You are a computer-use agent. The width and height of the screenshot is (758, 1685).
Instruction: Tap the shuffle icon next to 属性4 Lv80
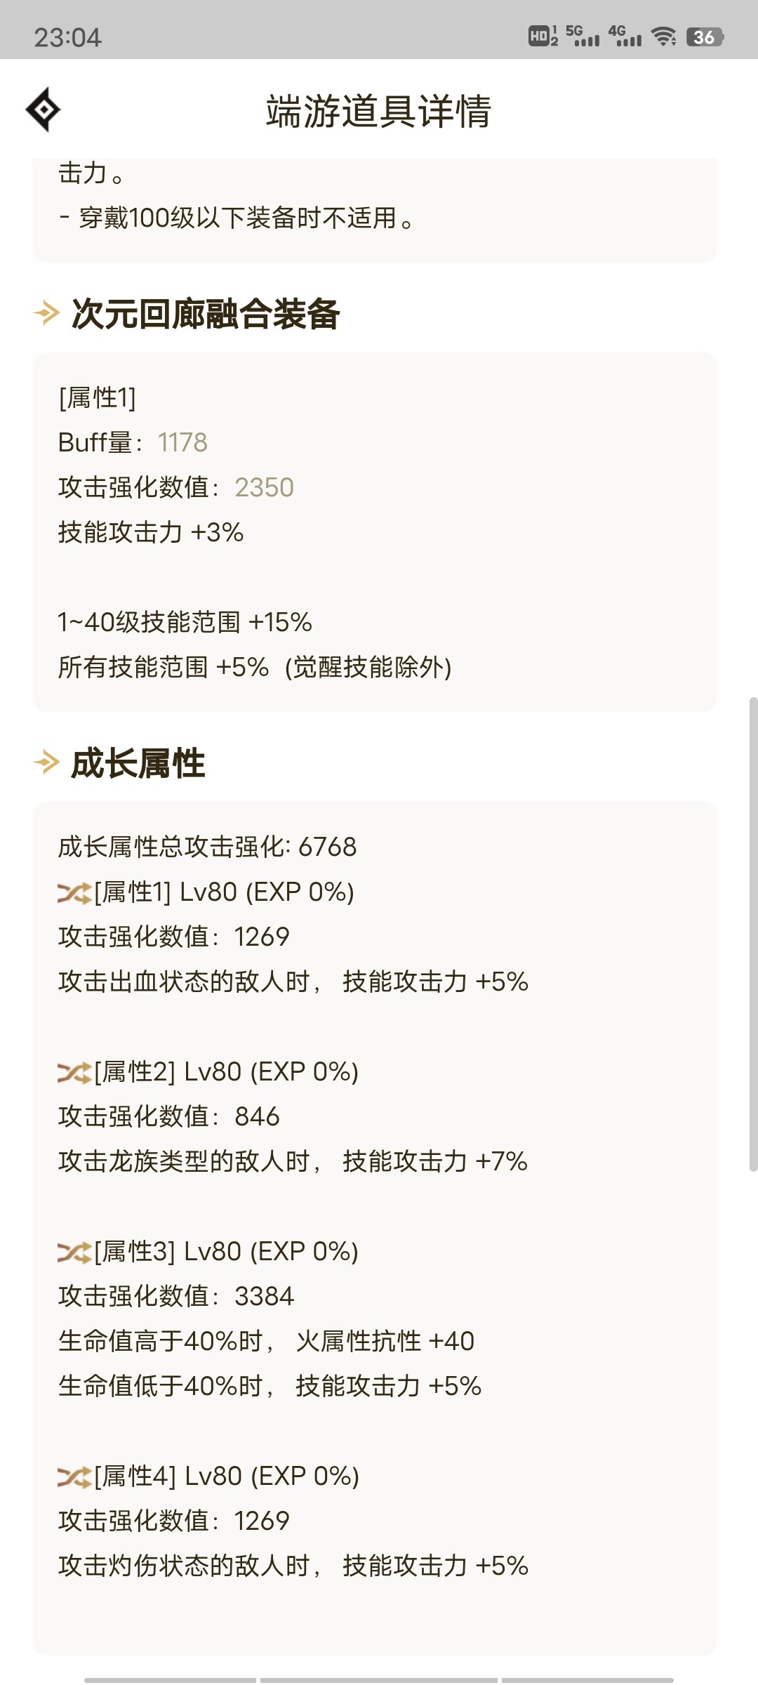click(x=74, y=1477)
